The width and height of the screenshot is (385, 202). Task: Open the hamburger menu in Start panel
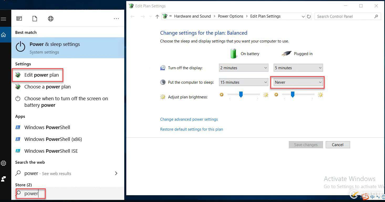click(x=3, y=19)
